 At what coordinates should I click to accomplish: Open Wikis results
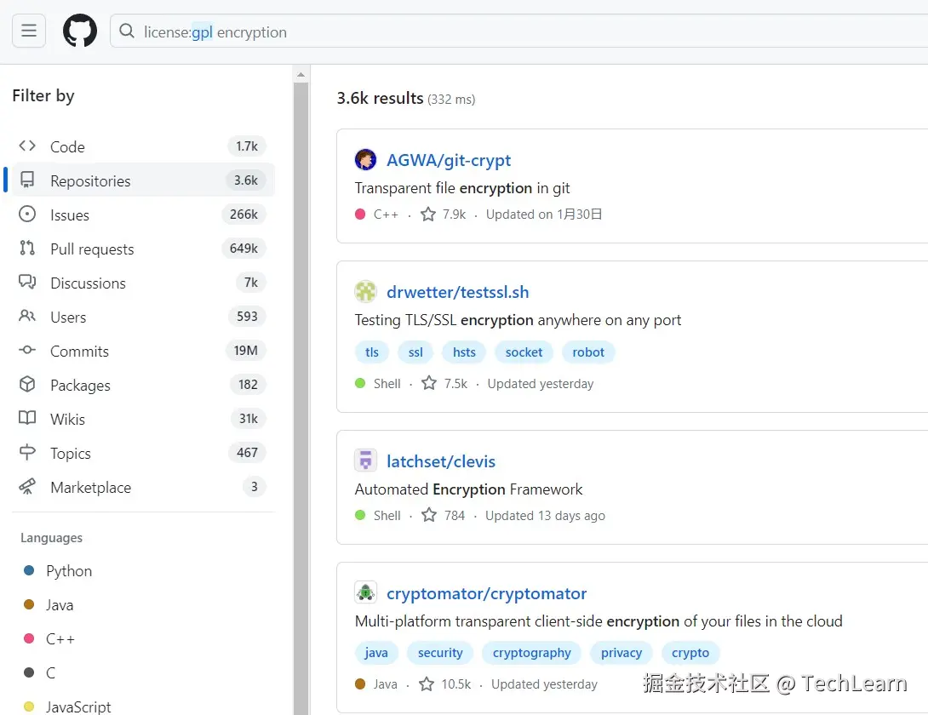[143, 419]
